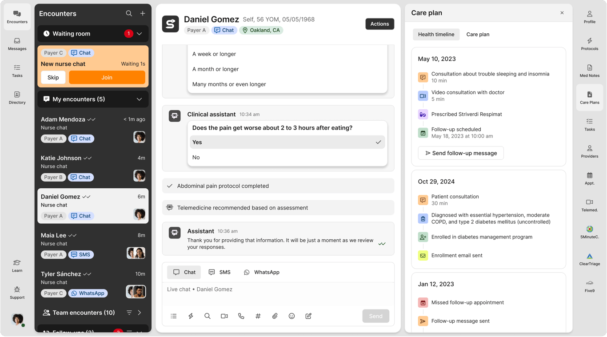Click the edit note icon in composer
The width and height of the screenshot is (607, 337).
coord(308,316)
